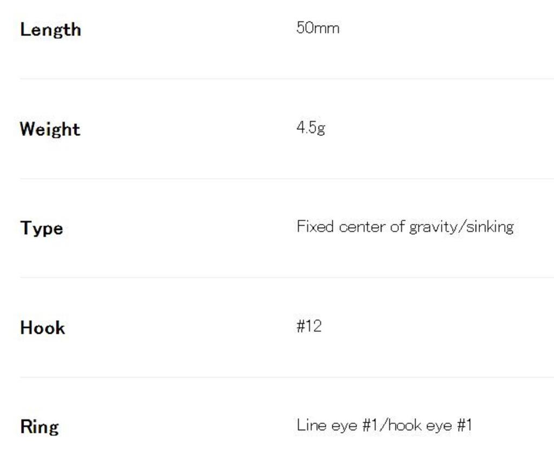Screen dimensions: 554x468
Task: Click the divider line below Weight row
Action: pyautogui.click(x=287, y=179)
